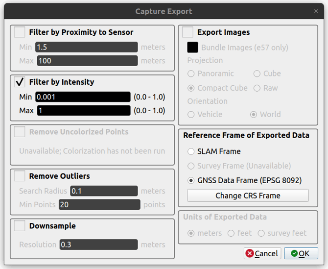Select SLAM Frame reference option
The width and height of the screenshot is (328, 269).
point(191,152)
